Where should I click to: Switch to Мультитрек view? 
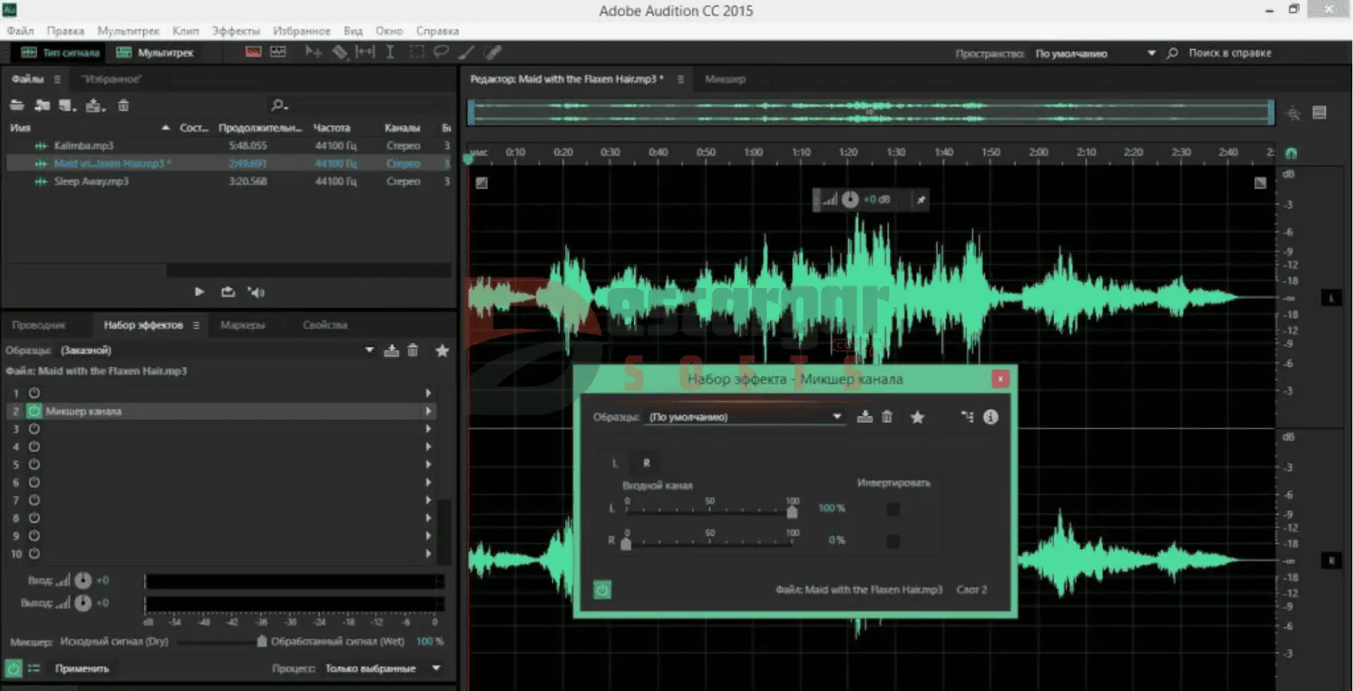pos(155,52)
